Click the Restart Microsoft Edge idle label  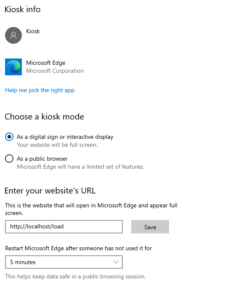tap(78, 248)
